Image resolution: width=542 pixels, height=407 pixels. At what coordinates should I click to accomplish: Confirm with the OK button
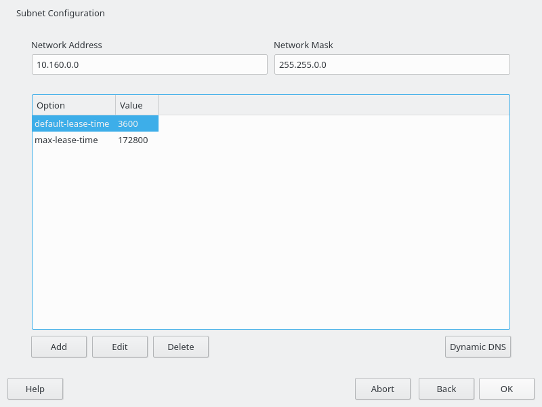507,389
